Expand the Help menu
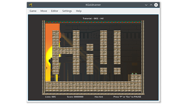This screenshot has height=105, width=188. [79, 11]
